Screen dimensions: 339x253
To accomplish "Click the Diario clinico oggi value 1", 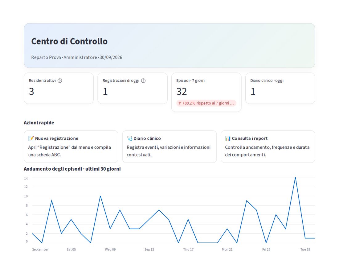I will [253, 92].
